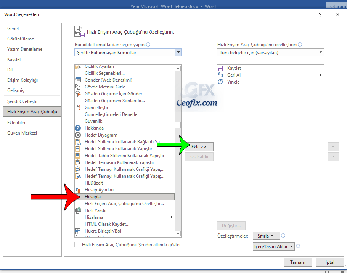
Task: Click the Ekle >> button
Action: coord(199,147)
